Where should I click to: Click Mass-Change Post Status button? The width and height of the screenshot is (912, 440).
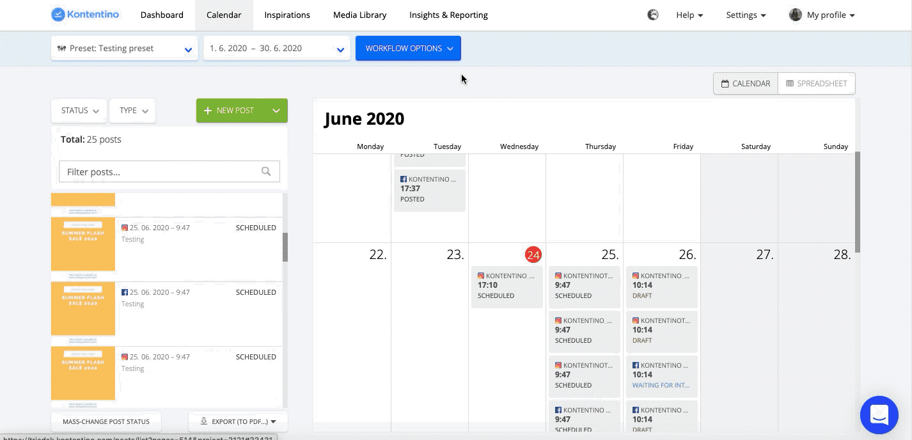pyautogui.click(x=106, y=421)
